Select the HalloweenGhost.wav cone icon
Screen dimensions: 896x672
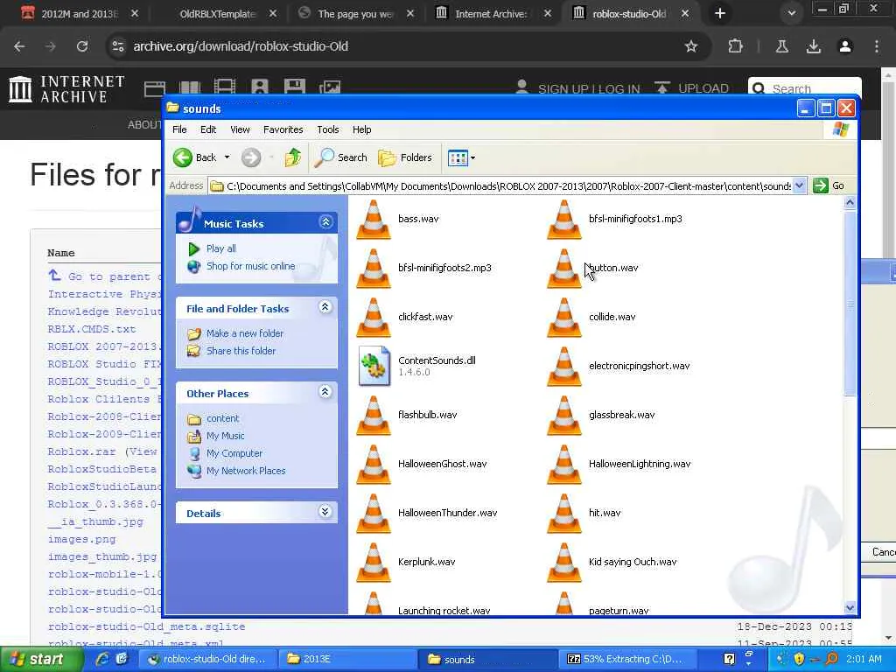(x=373, y=465)
